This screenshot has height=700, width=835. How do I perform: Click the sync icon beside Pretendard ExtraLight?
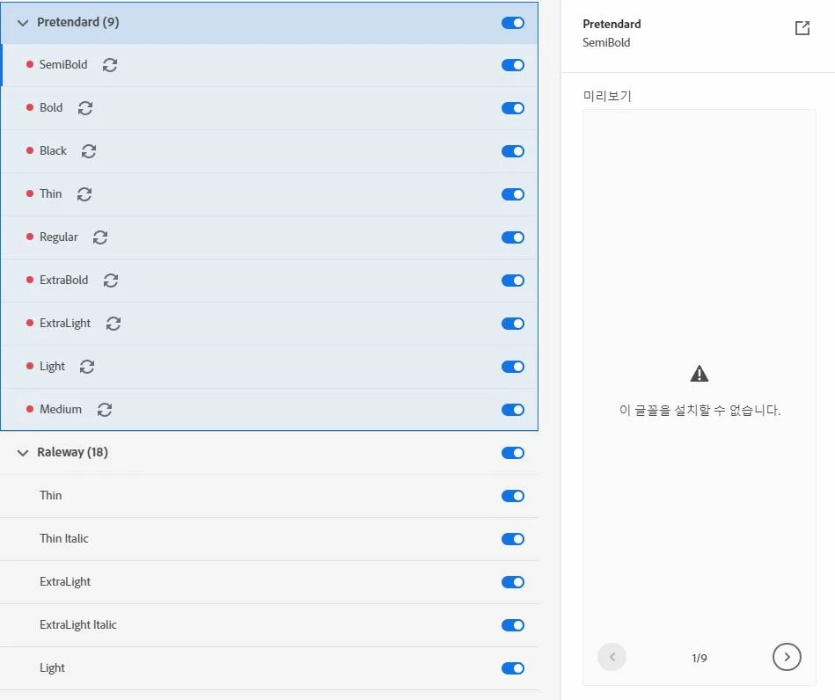113,324
